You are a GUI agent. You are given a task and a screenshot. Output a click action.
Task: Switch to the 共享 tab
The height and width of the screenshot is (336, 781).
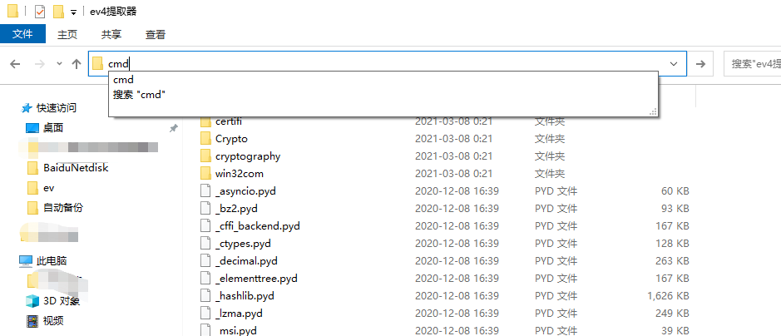click(111, 34)
